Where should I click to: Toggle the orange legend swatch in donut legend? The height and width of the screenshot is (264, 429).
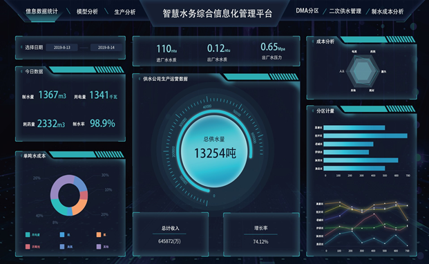coord(99,235)
